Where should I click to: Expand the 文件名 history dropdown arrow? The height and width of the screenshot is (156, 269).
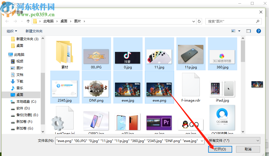coord(202,141)
